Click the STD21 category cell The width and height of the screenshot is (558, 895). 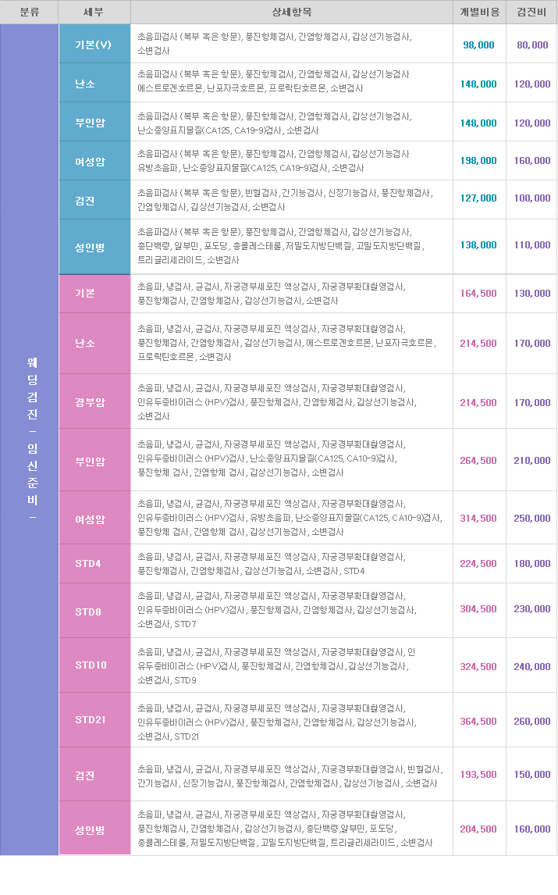pyautogui.click(x=94, y=719)
